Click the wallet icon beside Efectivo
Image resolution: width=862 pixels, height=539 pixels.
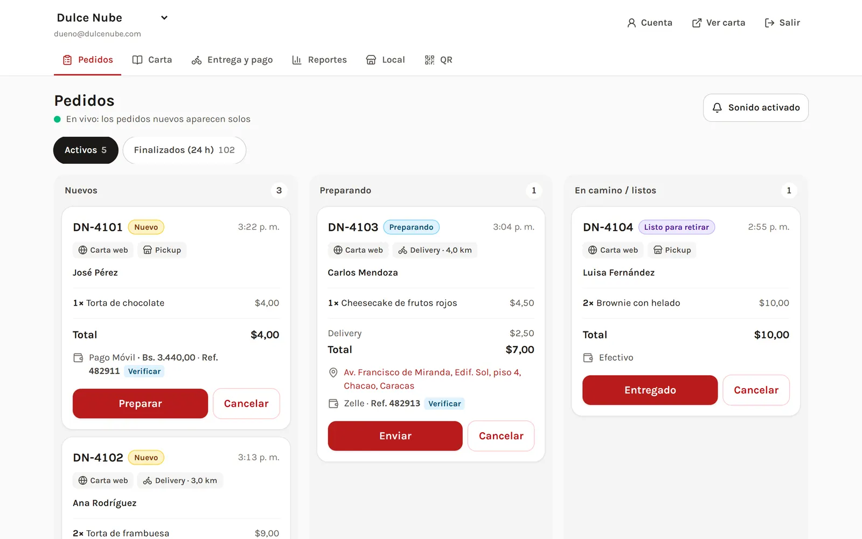(x=588, y=358)
